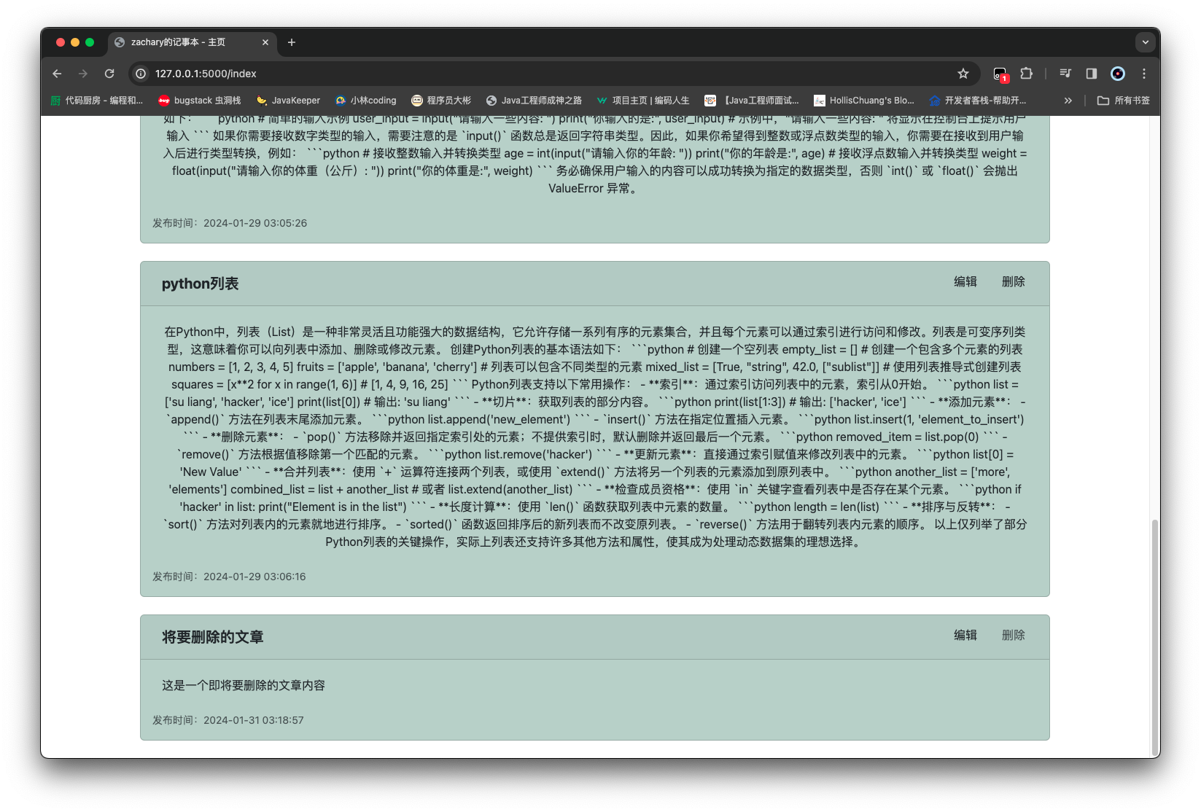This screenshot has width=1201, height=812.
Task: View site information icon in address bar
Action: point(141,74)
